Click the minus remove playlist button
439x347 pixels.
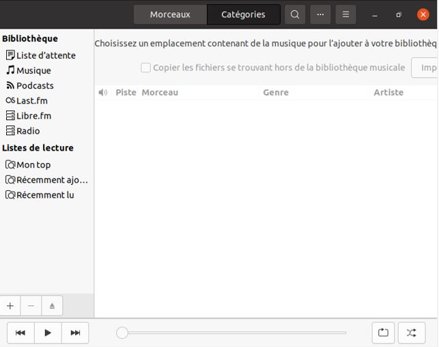pyautogui.click(x=31, y=306)
